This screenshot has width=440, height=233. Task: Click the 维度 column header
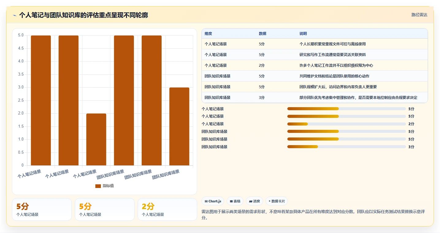click(209, 34)
